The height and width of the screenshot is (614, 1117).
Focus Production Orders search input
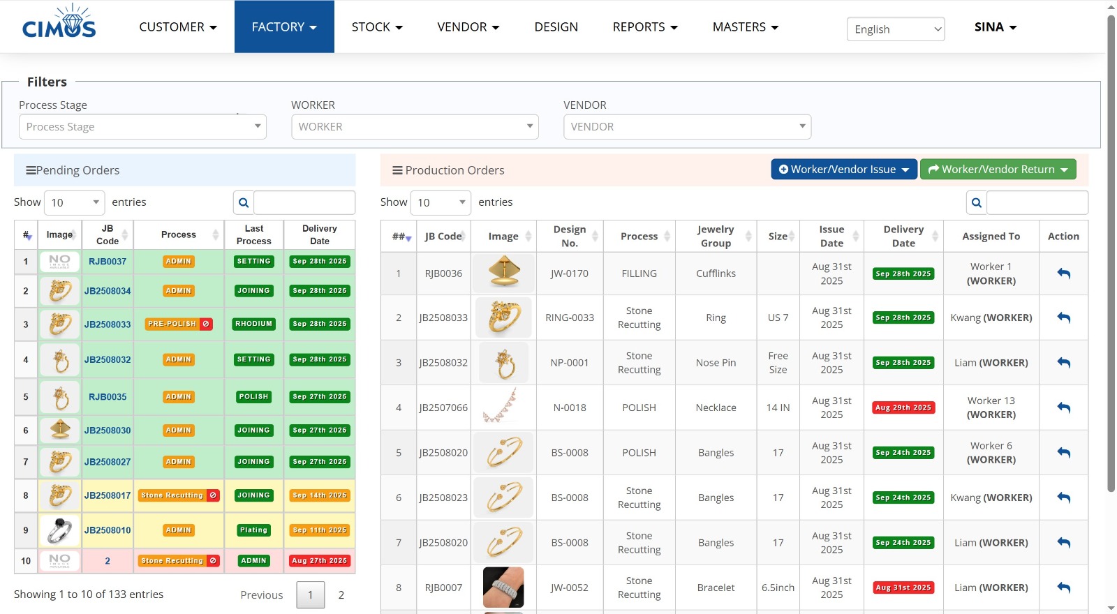coord(1037,202)
